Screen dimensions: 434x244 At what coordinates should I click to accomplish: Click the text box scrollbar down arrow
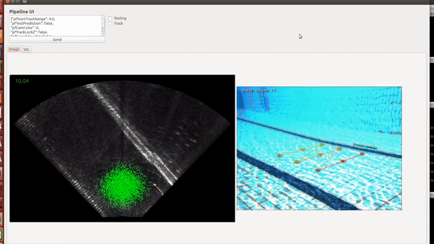103,35
